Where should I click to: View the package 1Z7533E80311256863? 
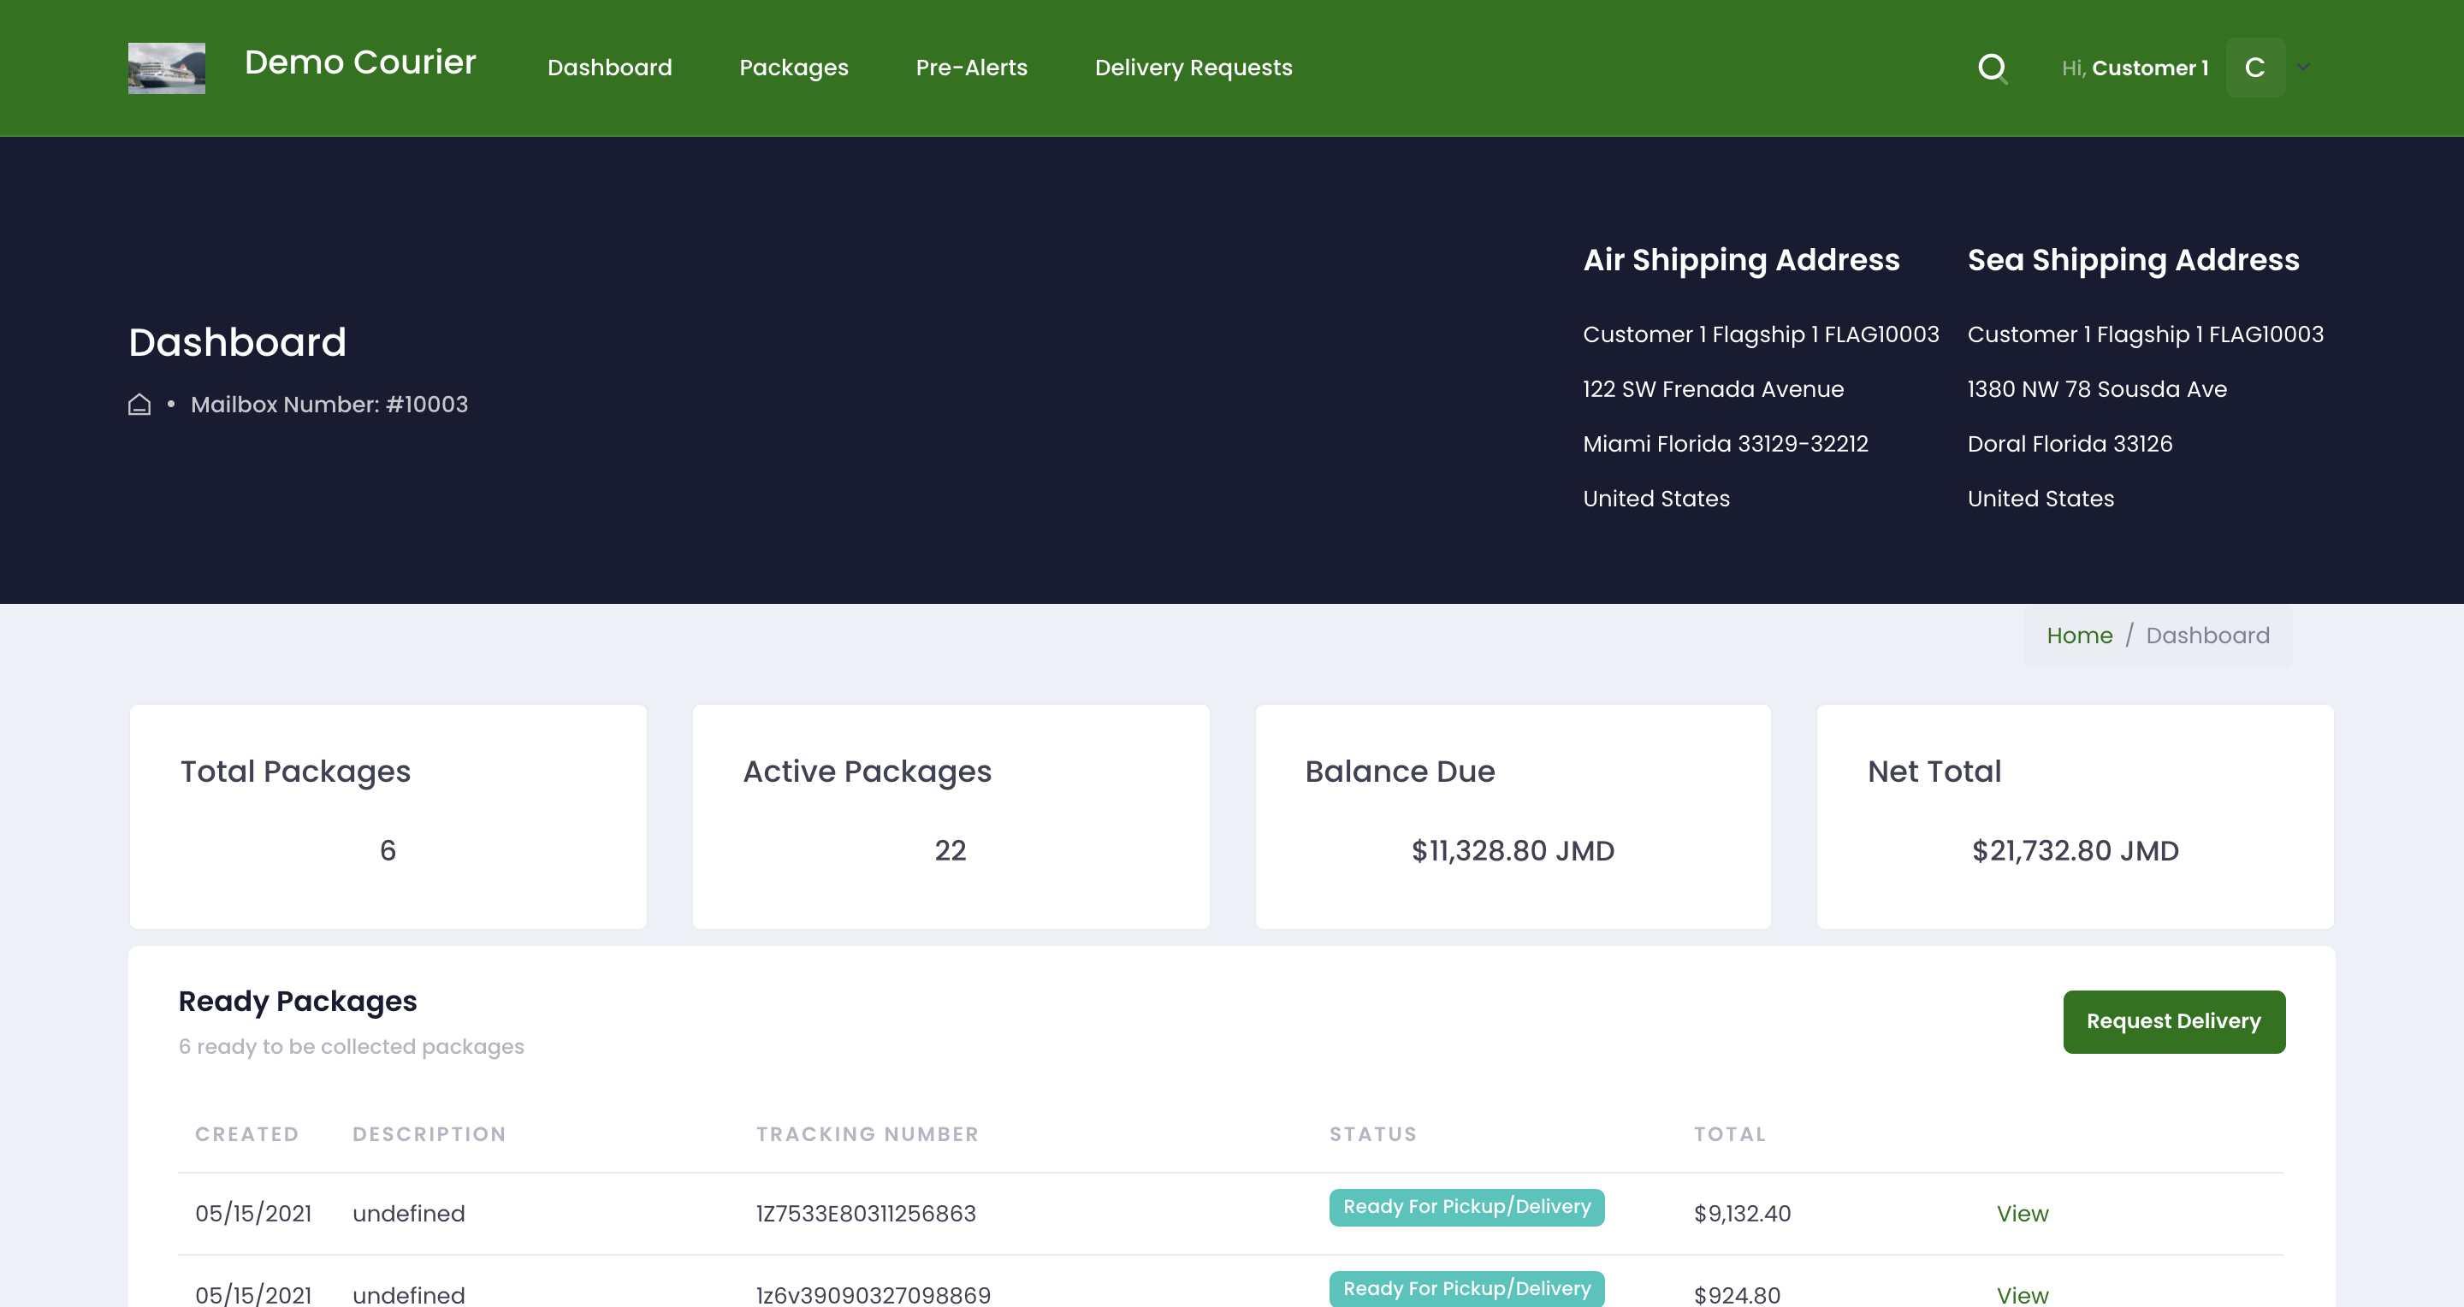2022,1213
